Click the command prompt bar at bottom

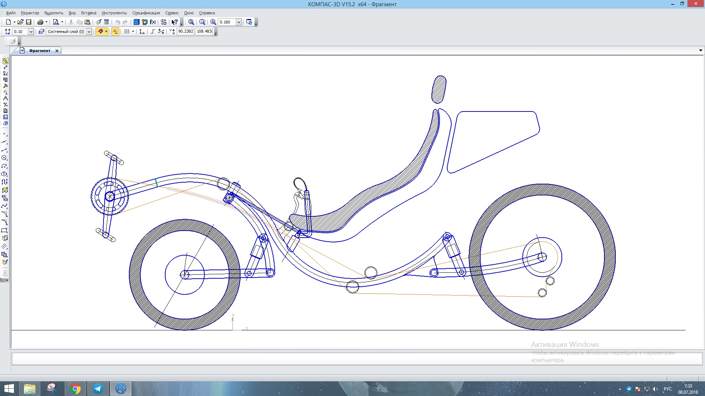coord(357,359)
